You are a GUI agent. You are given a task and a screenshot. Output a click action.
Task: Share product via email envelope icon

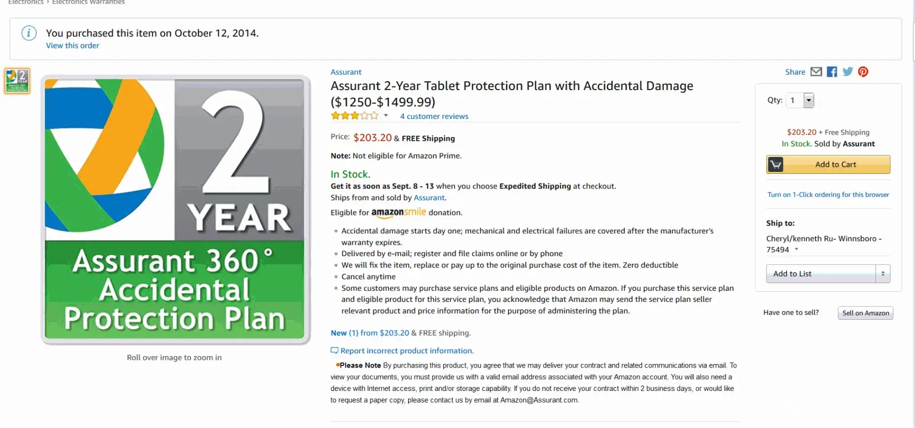pos(816,72)
